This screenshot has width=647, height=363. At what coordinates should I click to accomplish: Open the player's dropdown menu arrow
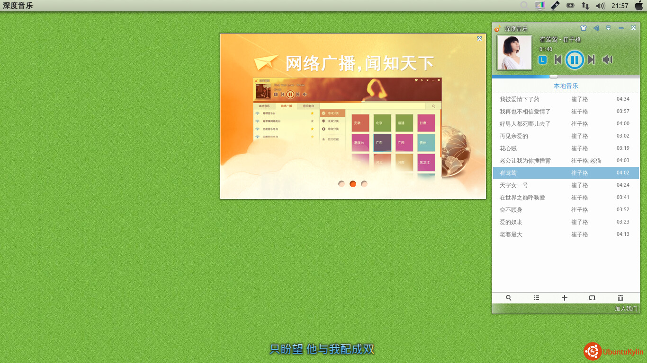coord(609,28)
